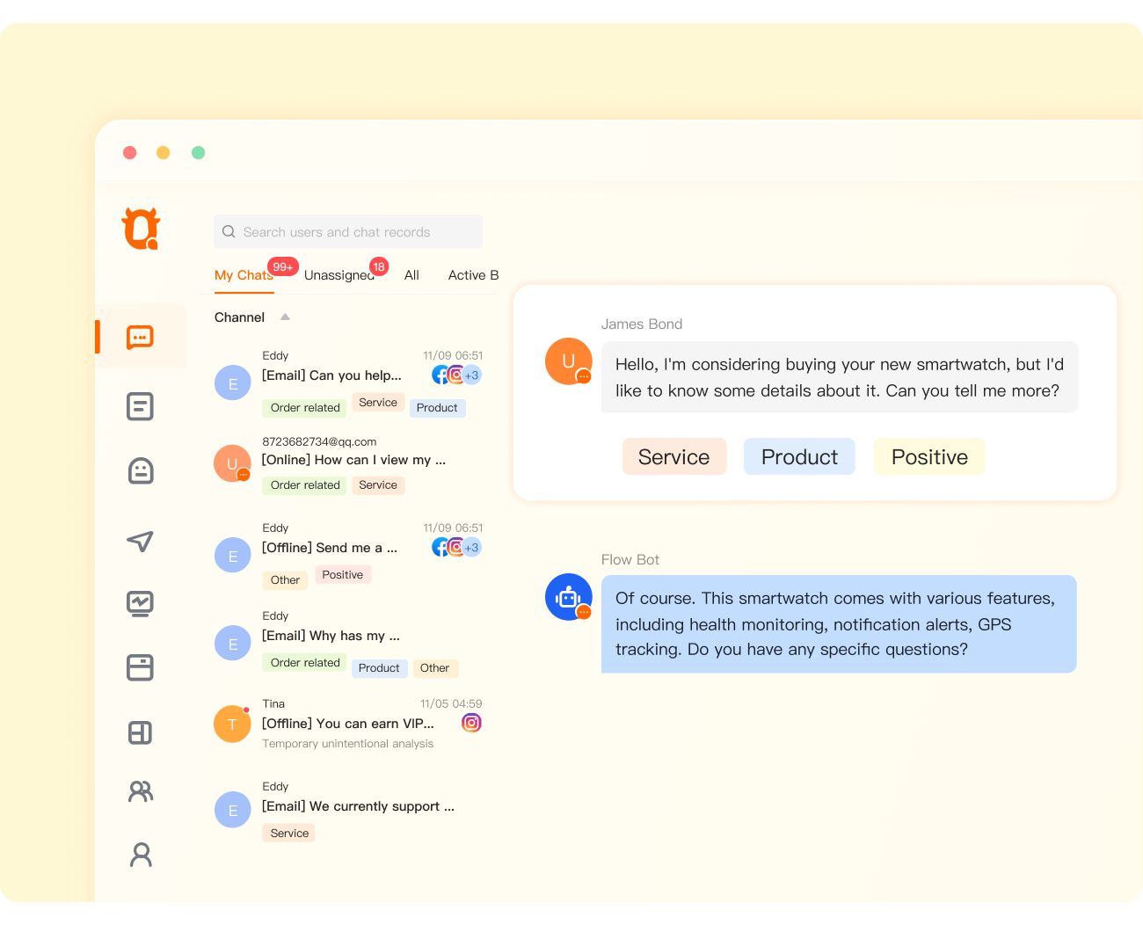Click the Facebook icon on Eddy's chat
This screenshot has height=925, width=1143.
coord(440,374)
